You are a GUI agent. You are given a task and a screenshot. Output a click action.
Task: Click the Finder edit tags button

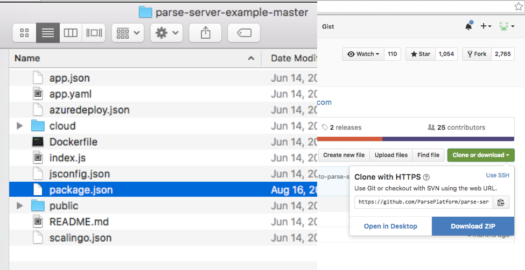point(244,33)
